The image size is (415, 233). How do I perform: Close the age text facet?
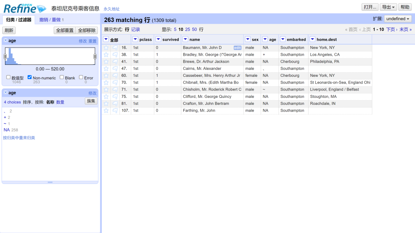pyautogui.click(x=5, y=92)
